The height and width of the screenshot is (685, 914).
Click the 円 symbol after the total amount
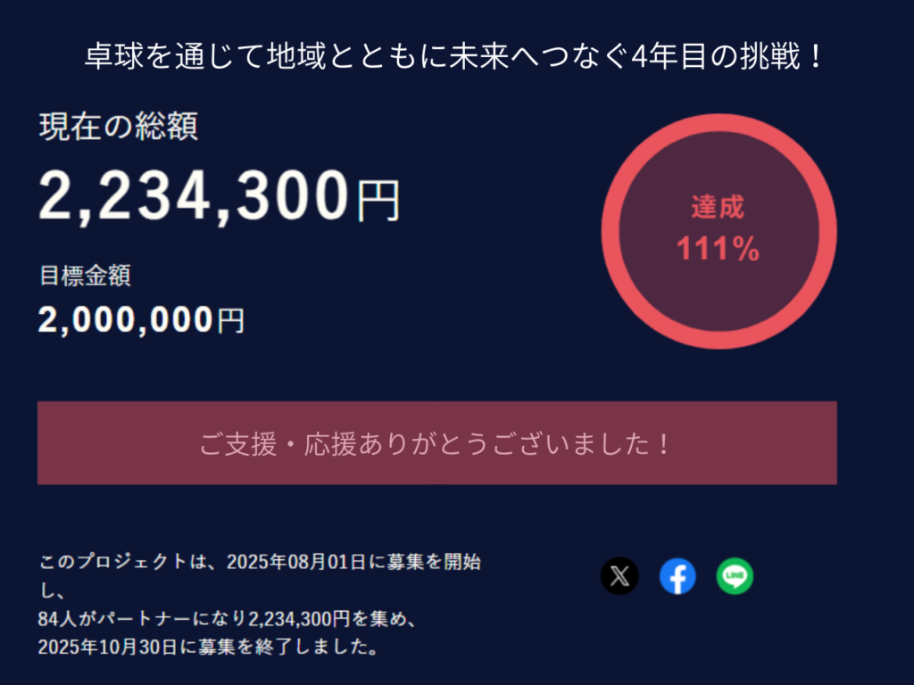coord(378,200)
